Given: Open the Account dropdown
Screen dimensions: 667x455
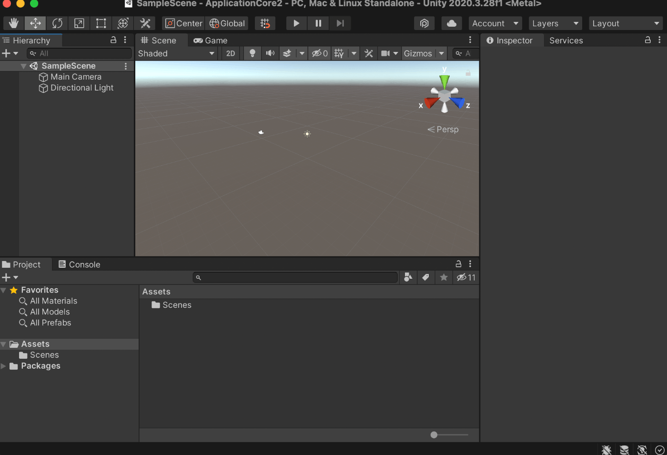Looking at the screenshot, I should point(495,23).
